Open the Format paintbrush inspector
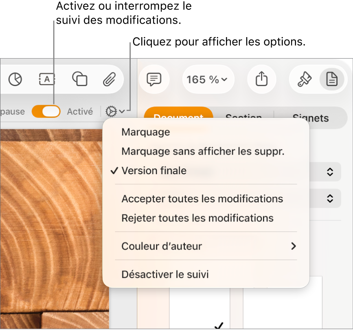The width and height of the screenshot is (353, 330). coord(305,79)
